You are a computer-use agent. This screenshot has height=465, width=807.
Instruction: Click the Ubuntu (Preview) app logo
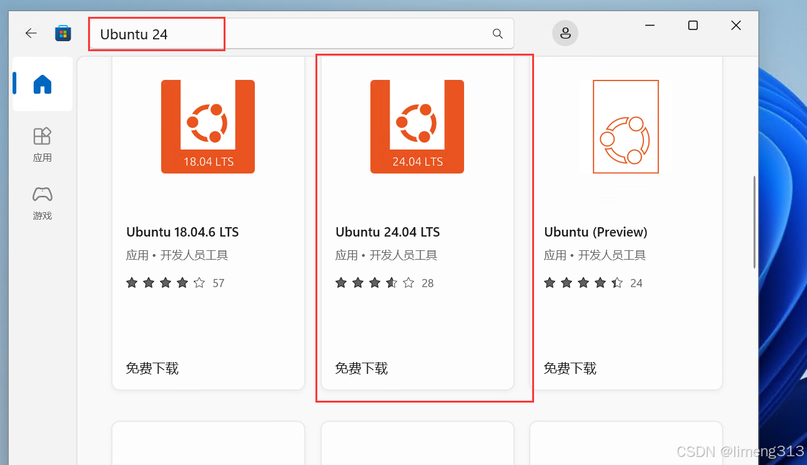pos(626,127)
